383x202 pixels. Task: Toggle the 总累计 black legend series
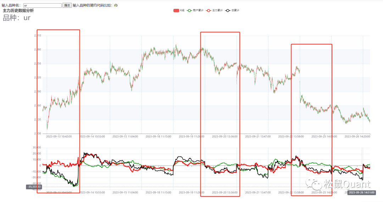pos(233,11)
